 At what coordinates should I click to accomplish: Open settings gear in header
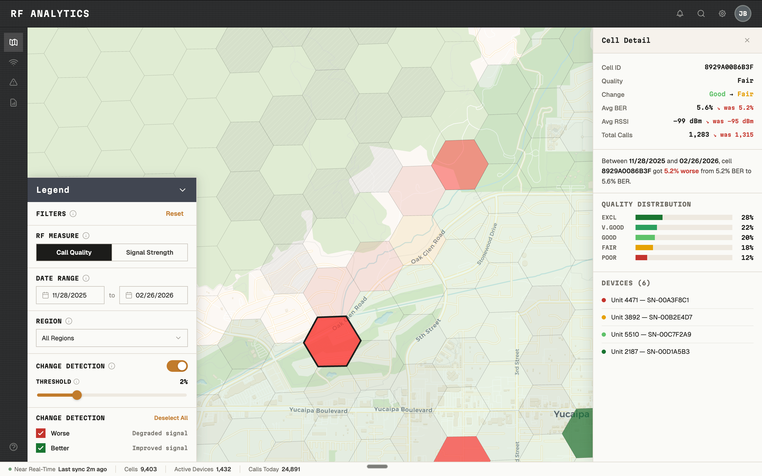(x=722, y=13)
